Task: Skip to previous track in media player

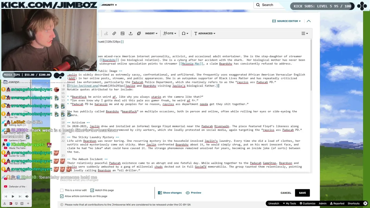Action: 5,196
